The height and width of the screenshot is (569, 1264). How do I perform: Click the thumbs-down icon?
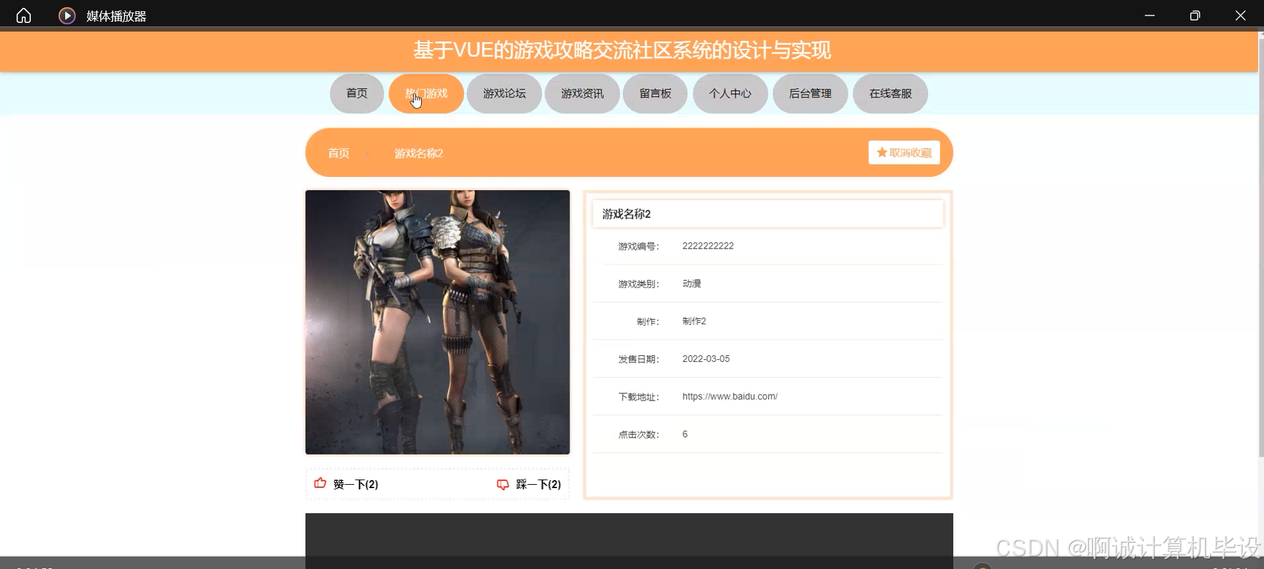(x=503, y=485)
